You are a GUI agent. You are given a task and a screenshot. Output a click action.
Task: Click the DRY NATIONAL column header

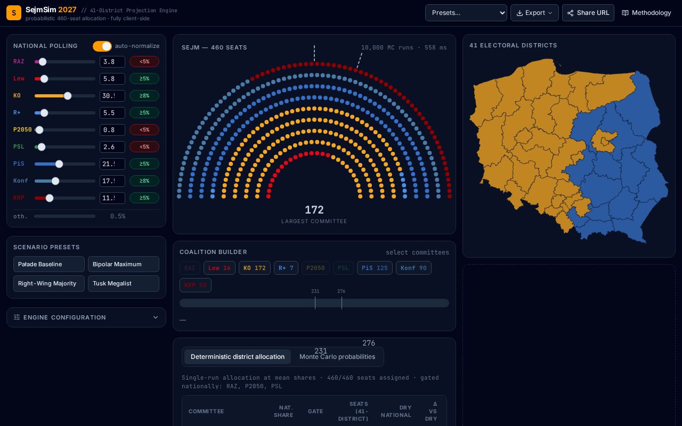396,412
